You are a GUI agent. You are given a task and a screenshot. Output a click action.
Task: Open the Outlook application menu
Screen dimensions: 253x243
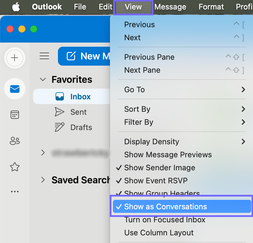click(x=47, y=7)
